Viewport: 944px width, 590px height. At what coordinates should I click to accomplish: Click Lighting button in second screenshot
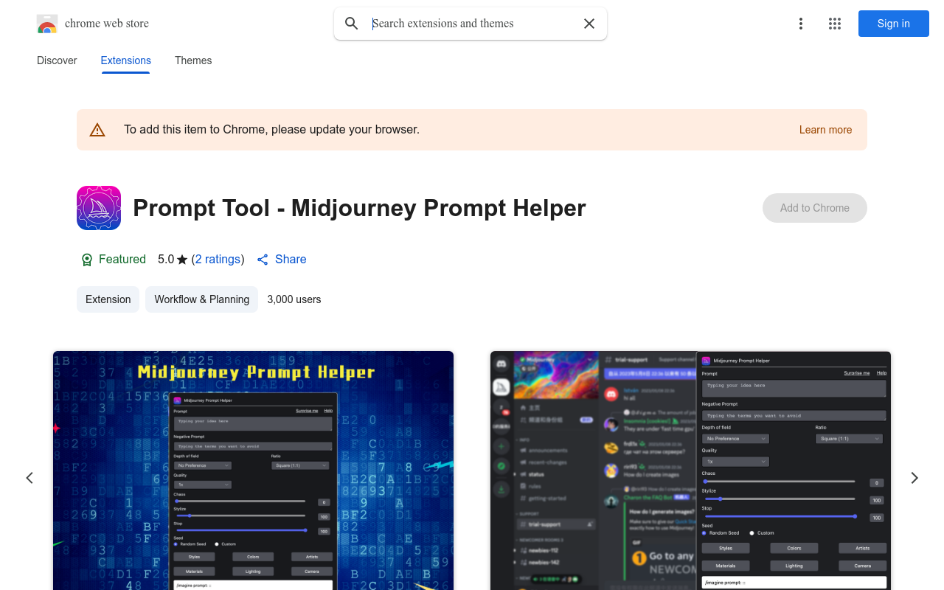click(794, 566)
